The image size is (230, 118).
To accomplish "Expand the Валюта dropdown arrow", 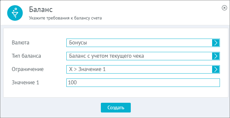I will 216,43.
